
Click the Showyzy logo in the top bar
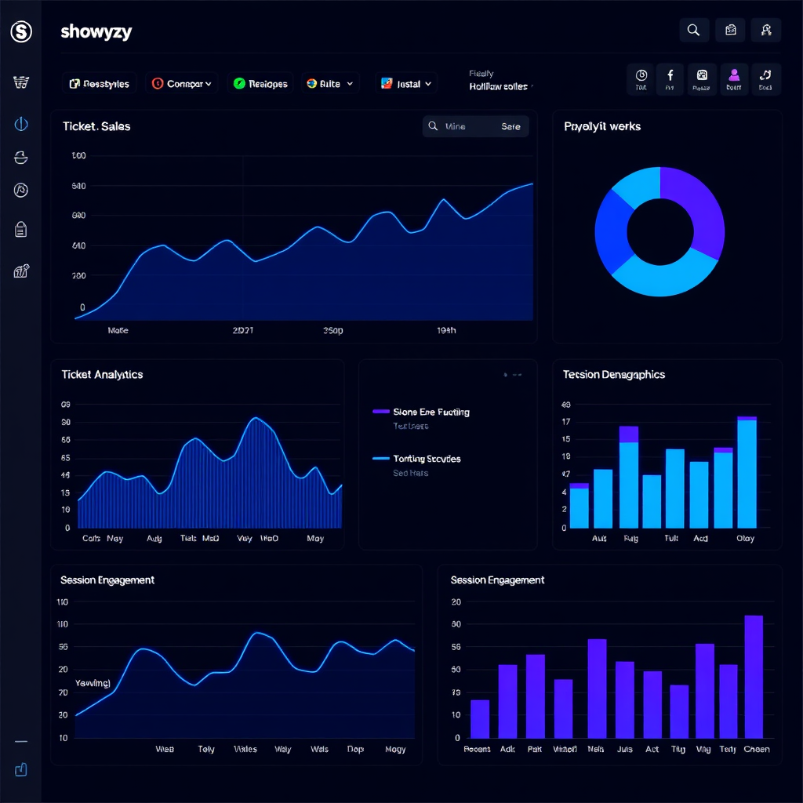[96, 32]
